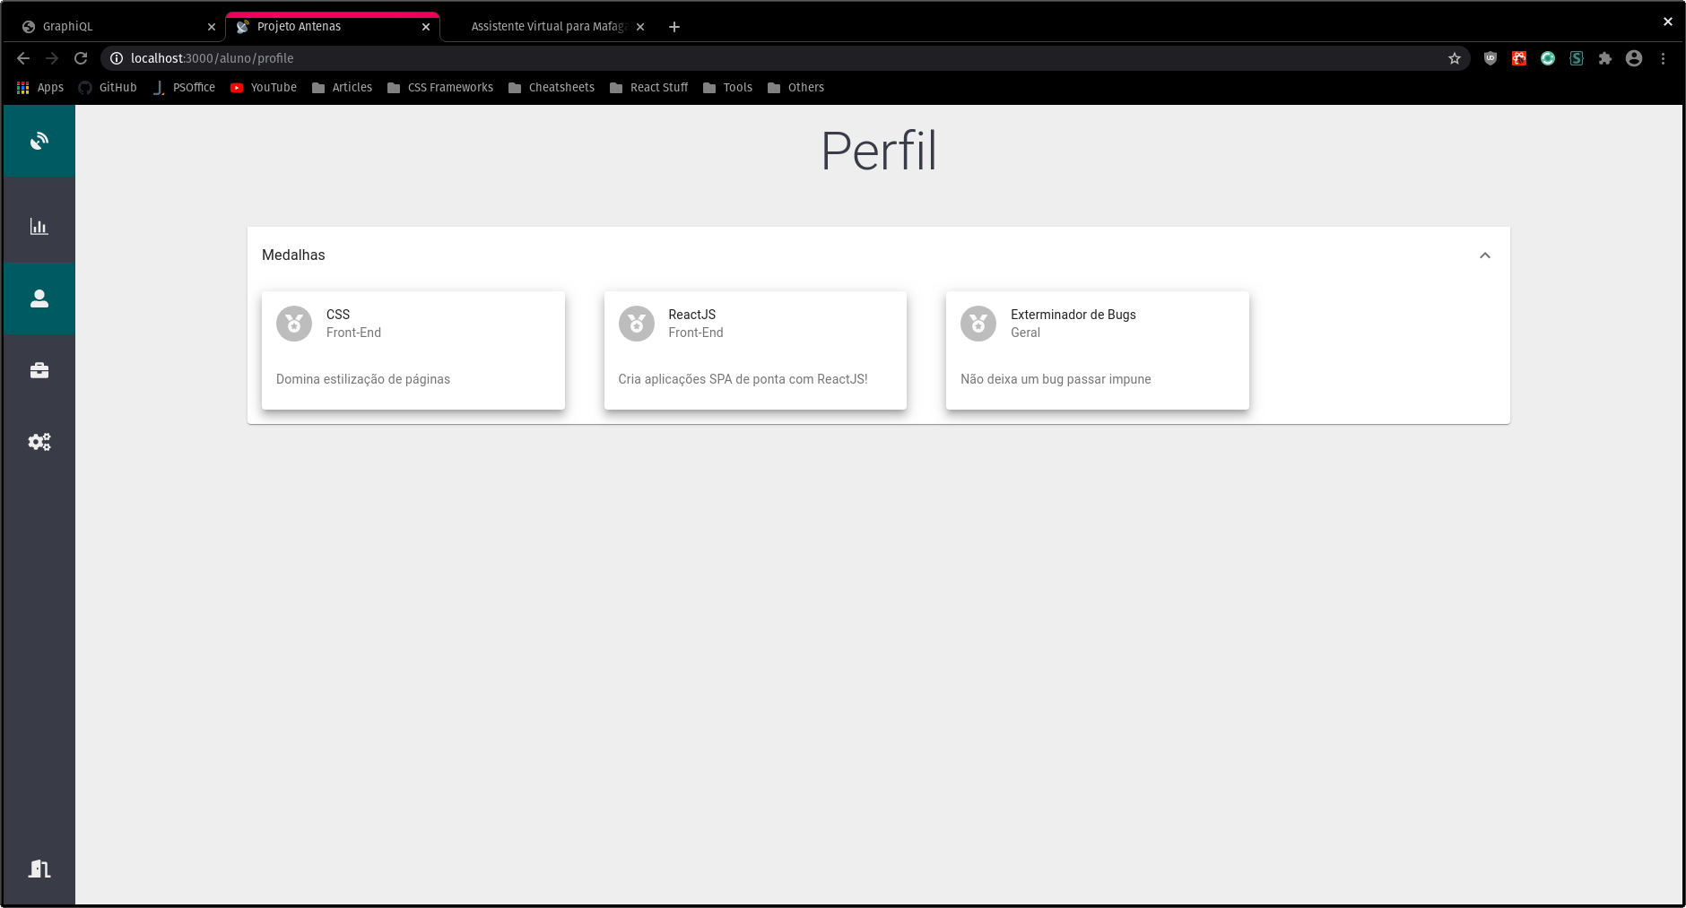The width and height of the screenshot is (1686, 908).
Task: Click 'Front-End' subtitle under CSS
Action: click(x=353, y=333)
